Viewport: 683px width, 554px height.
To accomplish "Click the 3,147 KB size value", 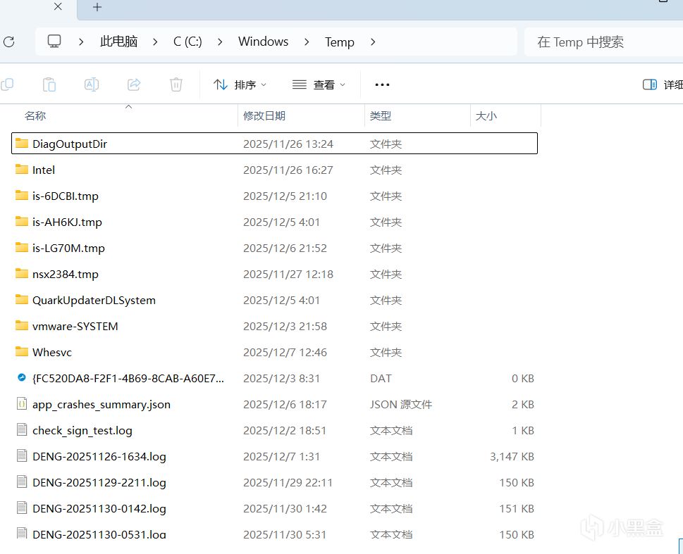I will tap(512, 457).
